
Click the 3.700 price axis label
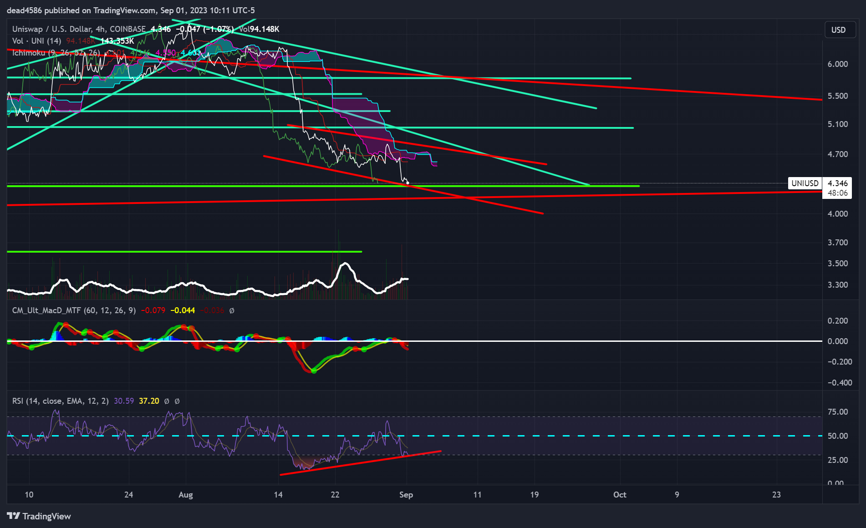(x=838, y=243)
